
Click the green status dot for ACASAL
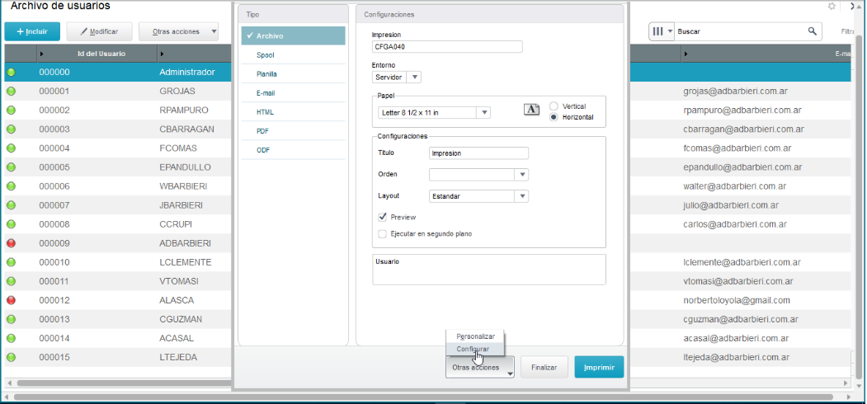click(11, 338)
